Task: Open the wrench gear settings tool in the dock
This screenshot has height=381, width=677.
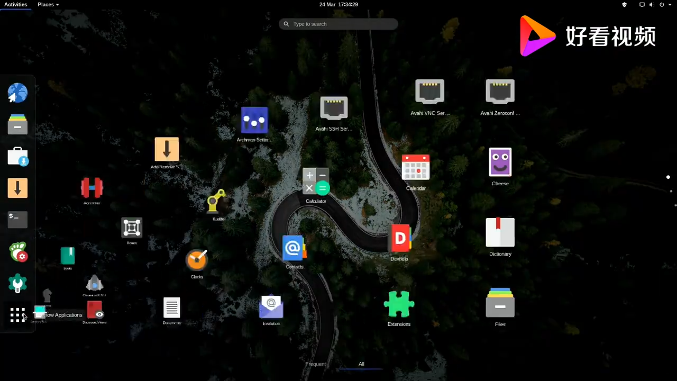Action: pos(17,283)
